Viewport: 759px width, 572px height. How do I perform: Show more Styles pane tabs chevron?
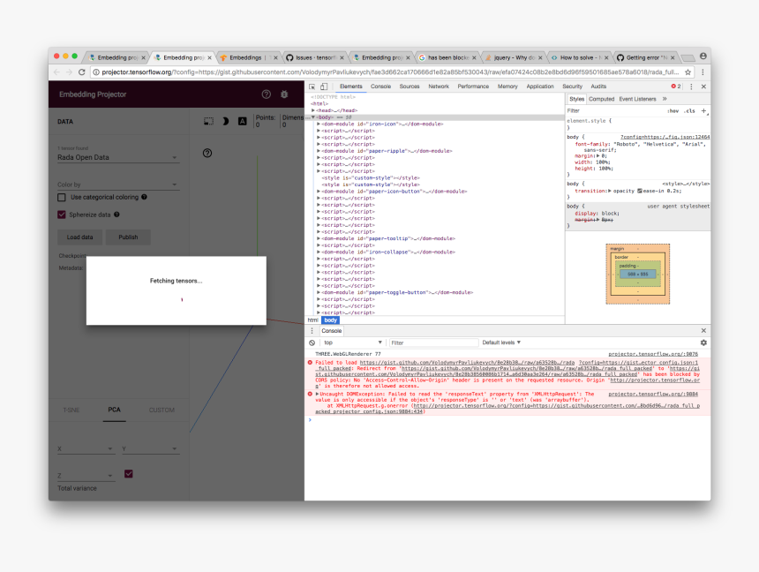[x=665, y=99]
